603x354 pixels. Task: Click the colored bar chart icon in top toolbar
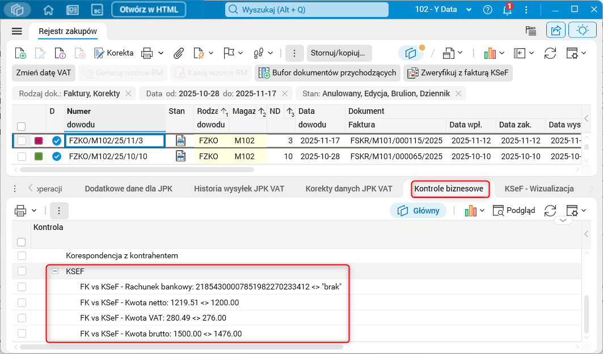pyautogui.click(x=490, y=53)
